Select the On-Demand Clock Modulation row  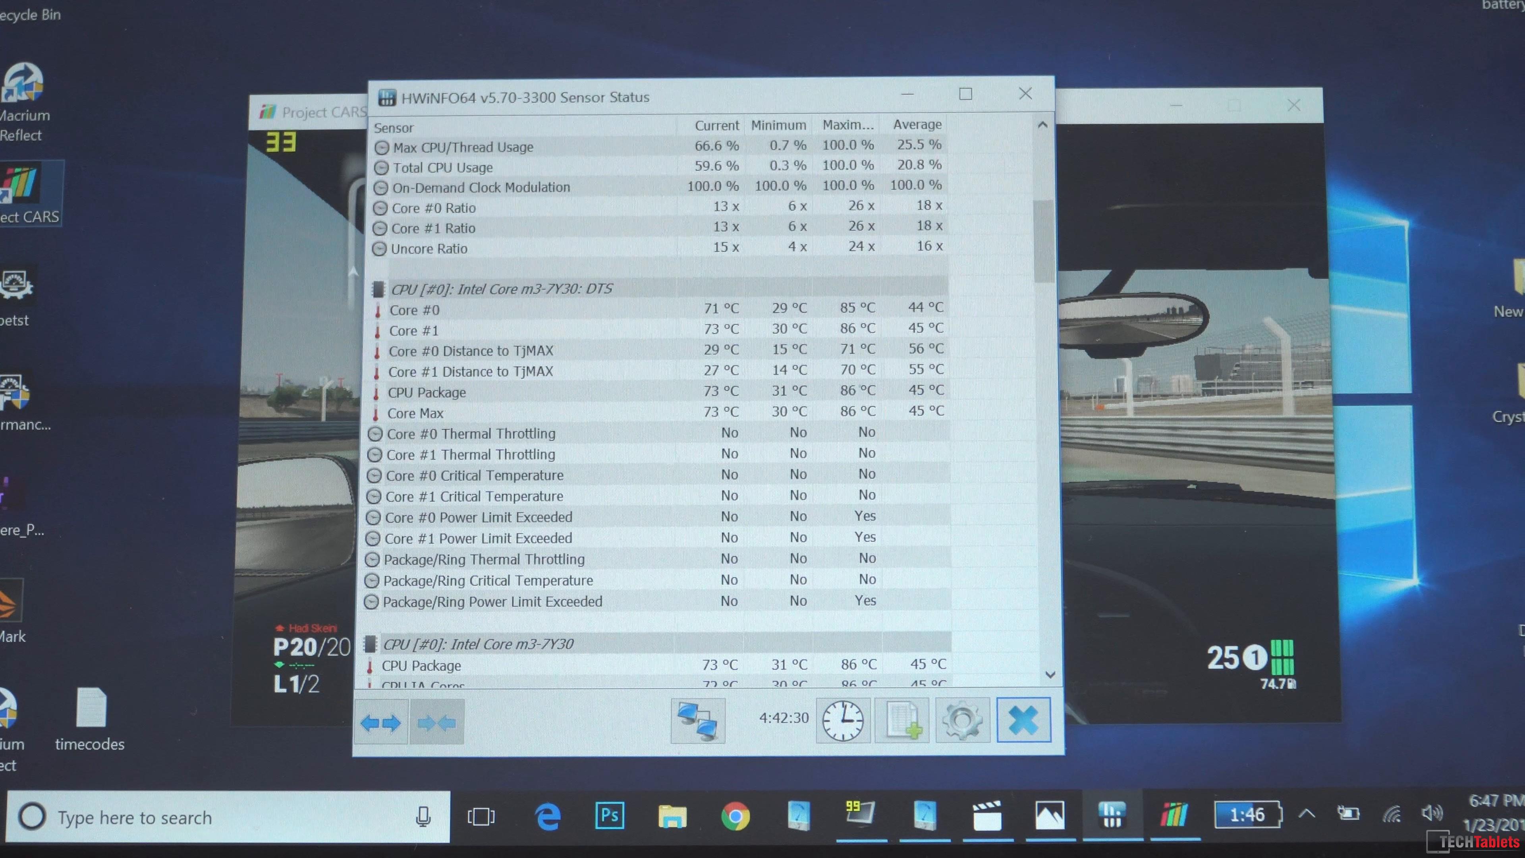tap(660, 187)
